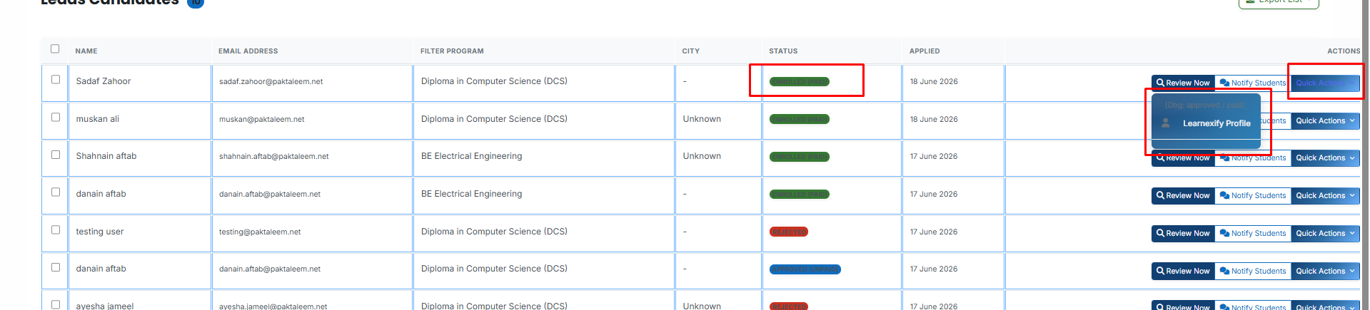Click the NAME column header
Screen dimensions: 1370x310
[x=86, y=51]
